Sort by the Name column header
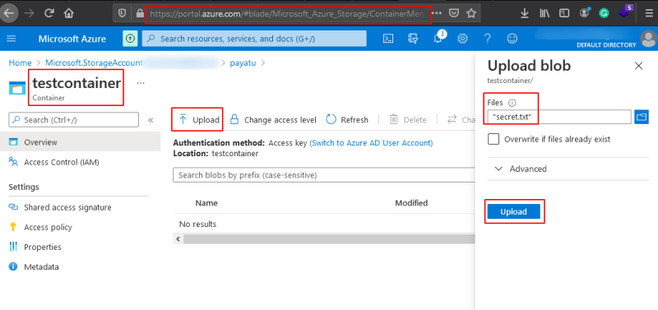The width and height of the screenshot is (658, 310). (206, 203)
